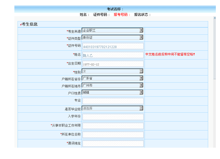
Task: Click the scrollbar up arrow at top
Action: [x=215, y=18]
